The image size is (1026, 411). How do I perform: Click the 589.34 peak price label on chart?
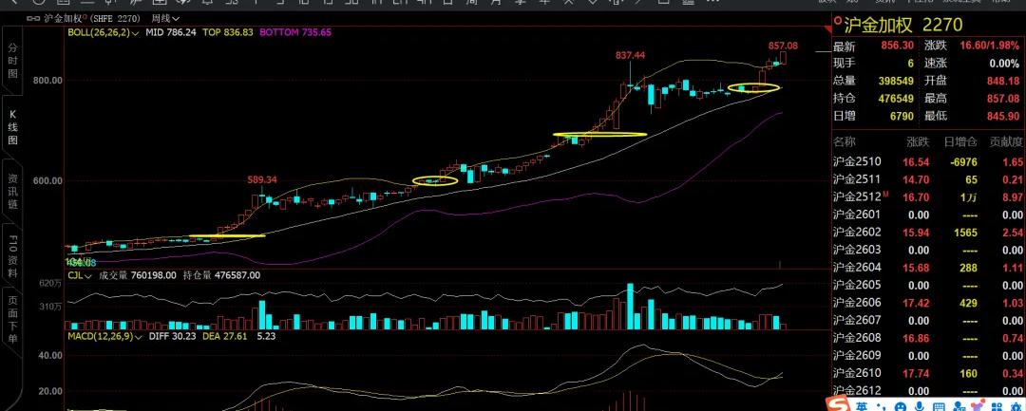coord(262,179)
